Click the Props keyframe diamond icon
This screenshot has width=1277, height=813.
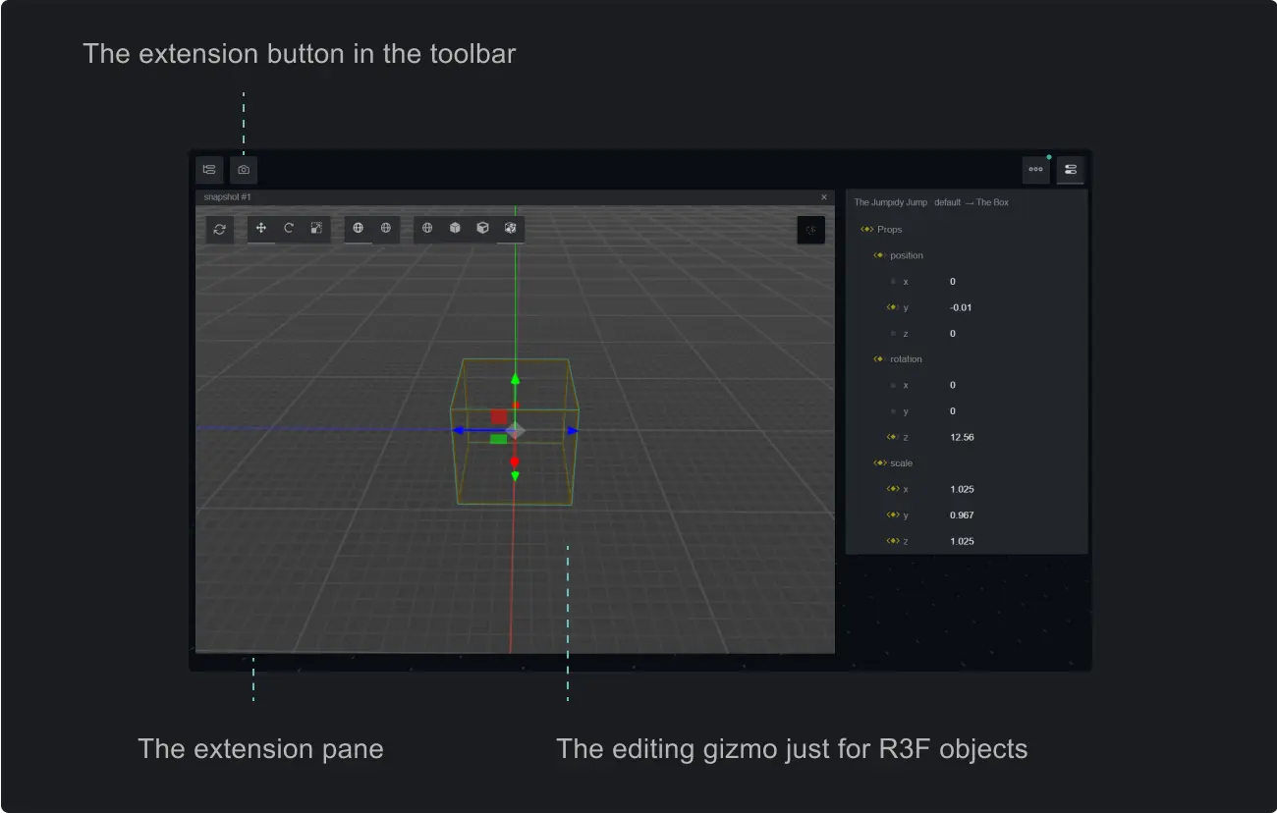coord(866,230)
